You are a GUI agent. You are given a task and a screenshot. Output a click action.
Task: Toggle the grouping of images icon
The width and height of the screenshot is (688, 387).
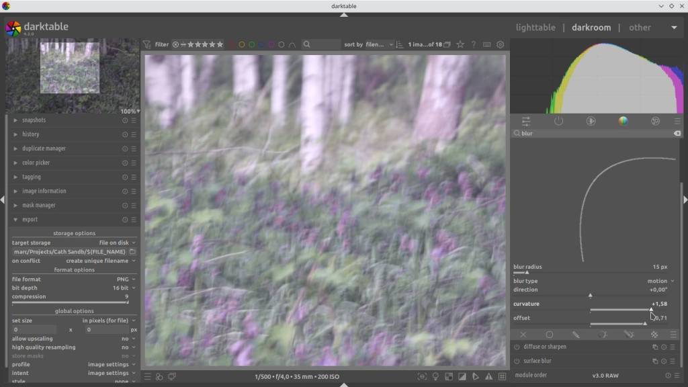[447, 45]
